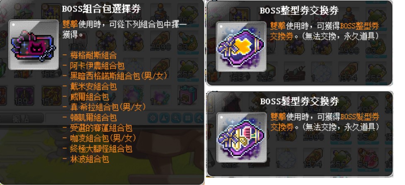Select the dark item stack numbered 189
Image resolution: width=405 pixels, height=185 pixels.
pyautogui.click(x=24, y=95)
